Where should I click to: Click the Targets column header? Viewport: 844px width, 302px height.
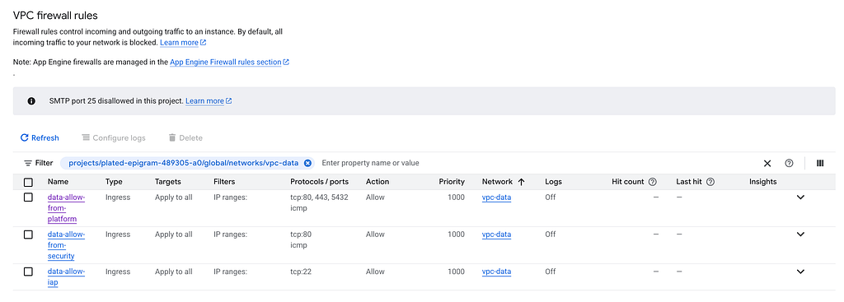coord(168,182)
